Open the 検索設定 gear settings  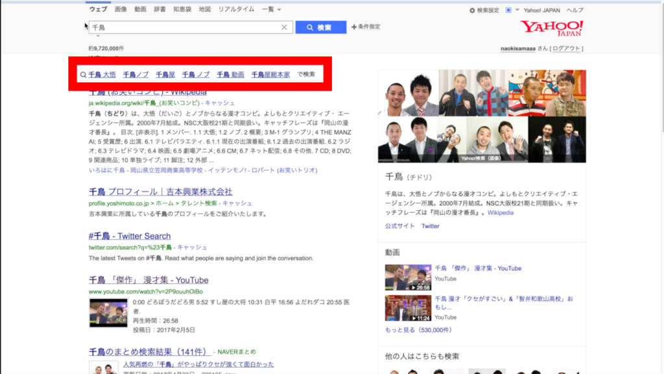tap(484, 10)
